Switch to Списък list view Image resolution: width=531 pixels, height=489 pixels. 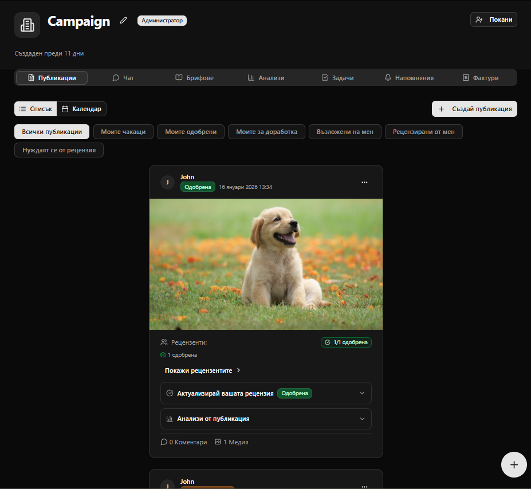coord(36,109)
